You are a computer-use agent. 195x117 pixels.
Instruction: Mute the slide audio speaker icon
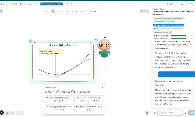(x=96, y=40)
